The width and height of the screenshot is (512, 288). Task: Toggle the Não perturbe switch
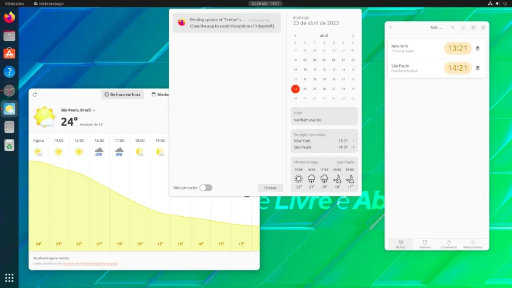tap(206, 188)
